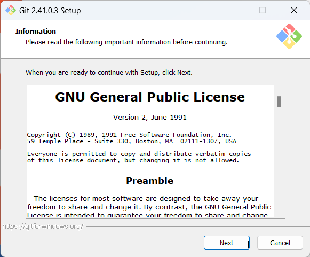Cancel the Git installation

(x=280, y=243)
